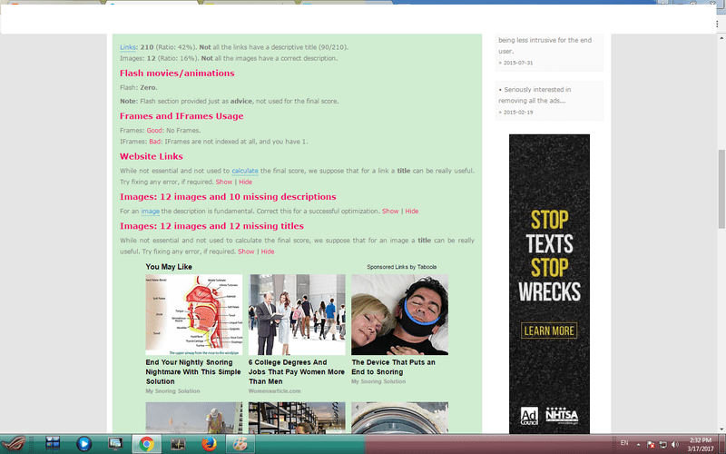Click the network tray icon
The height and width of the screenshot is (454, 726).
click(662, 444)
